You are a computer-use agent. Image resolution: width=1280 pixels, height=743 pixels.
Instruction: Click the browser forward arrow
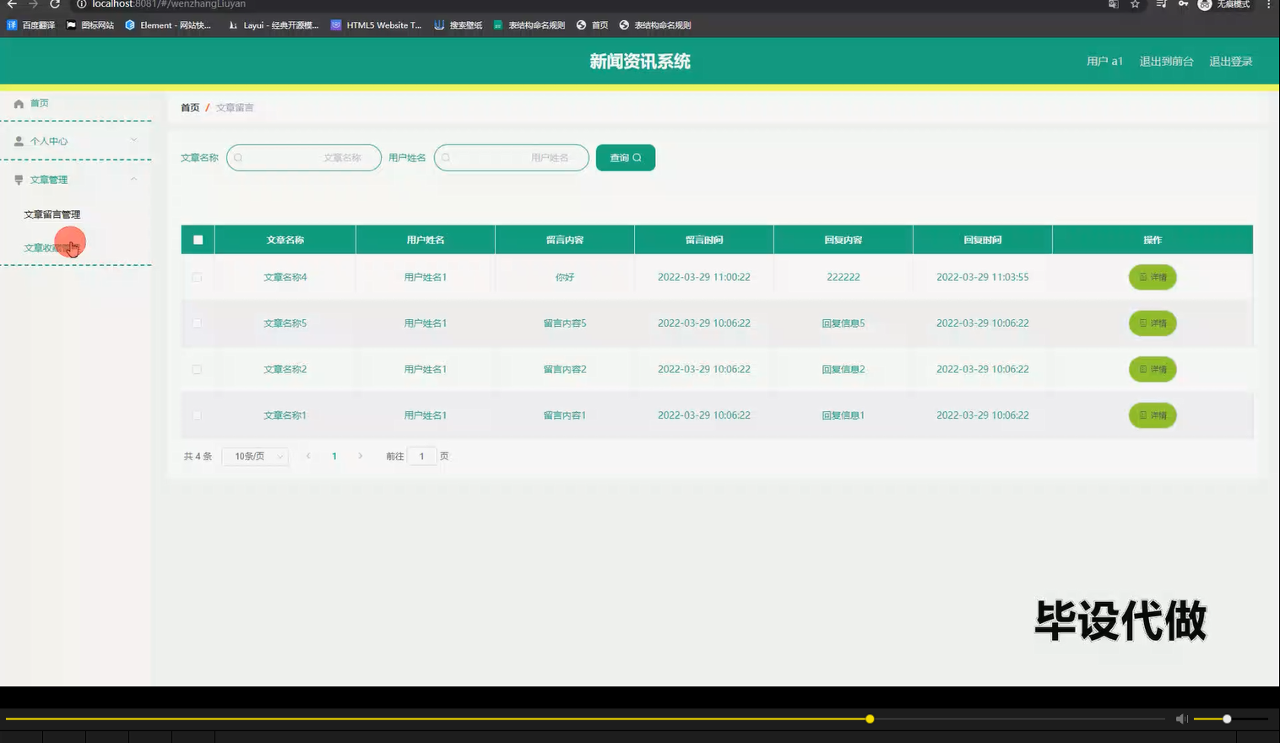[x=33, y=4]
